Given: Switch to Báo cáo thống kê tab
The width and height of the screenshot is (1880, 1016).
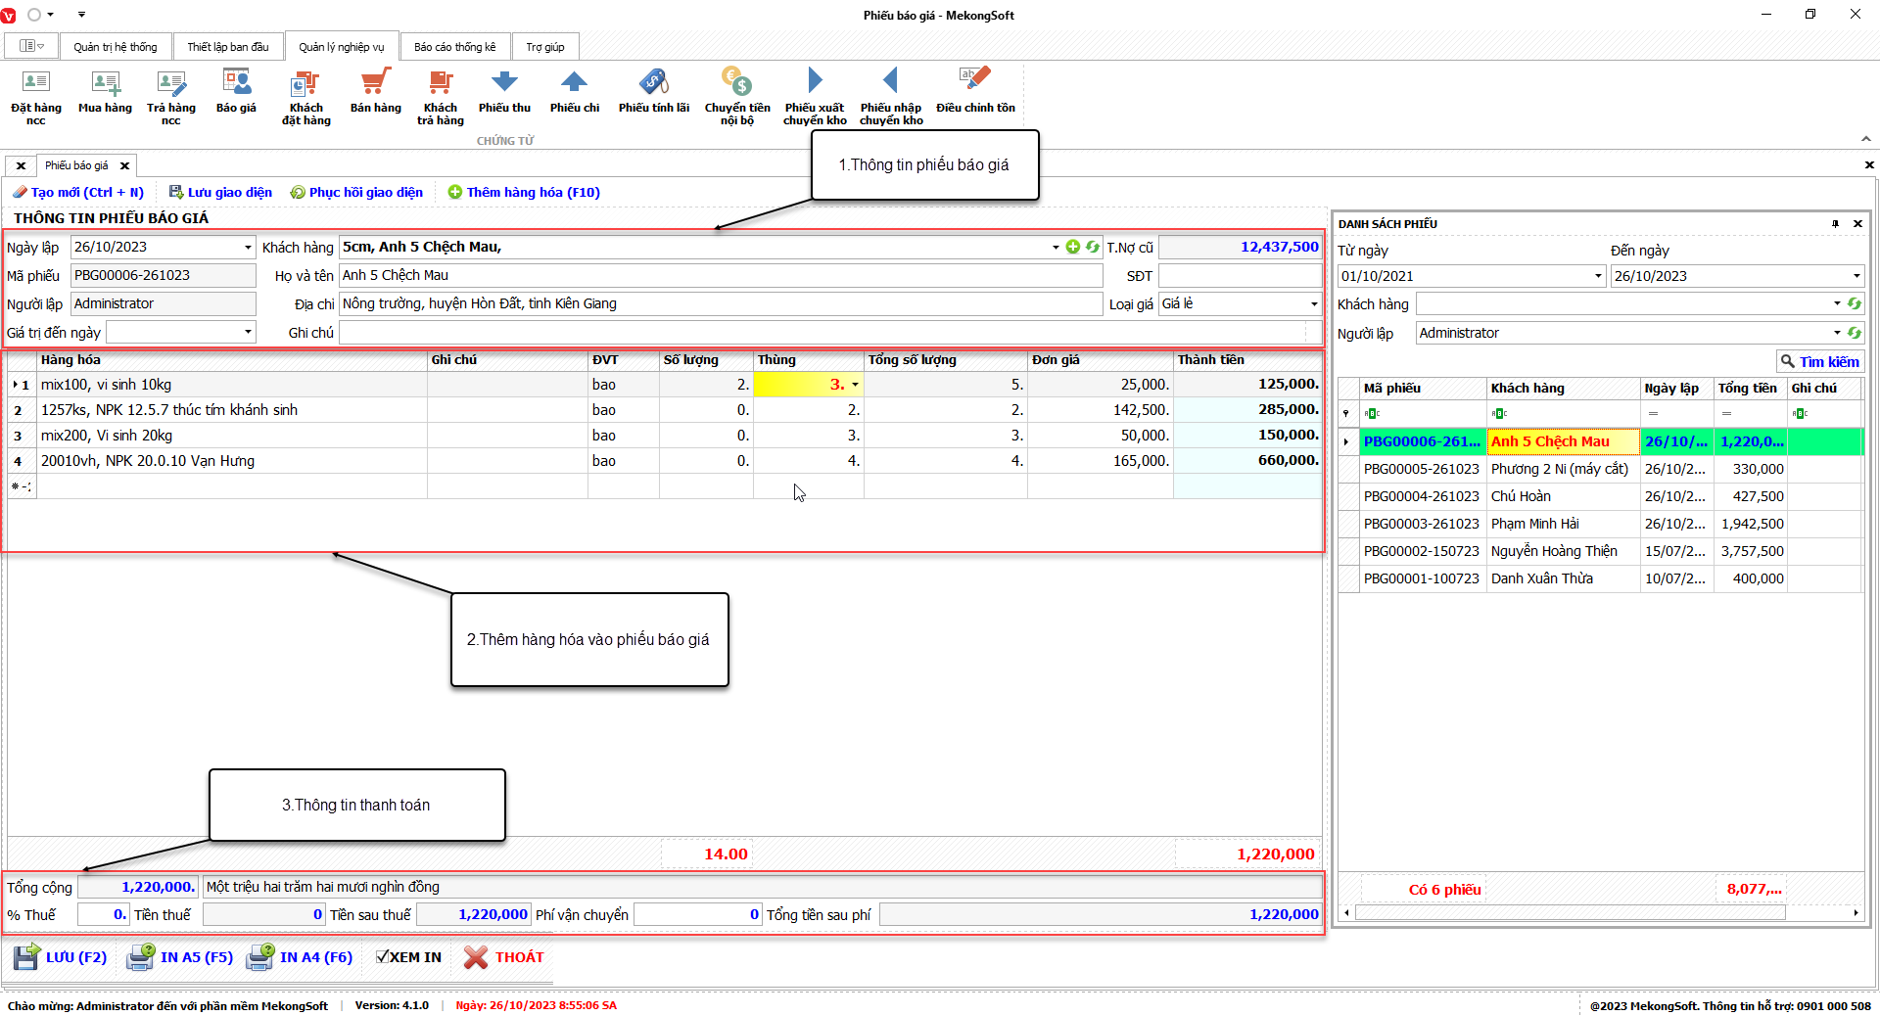Looking at the screenshot, I should tap(454, 47).
